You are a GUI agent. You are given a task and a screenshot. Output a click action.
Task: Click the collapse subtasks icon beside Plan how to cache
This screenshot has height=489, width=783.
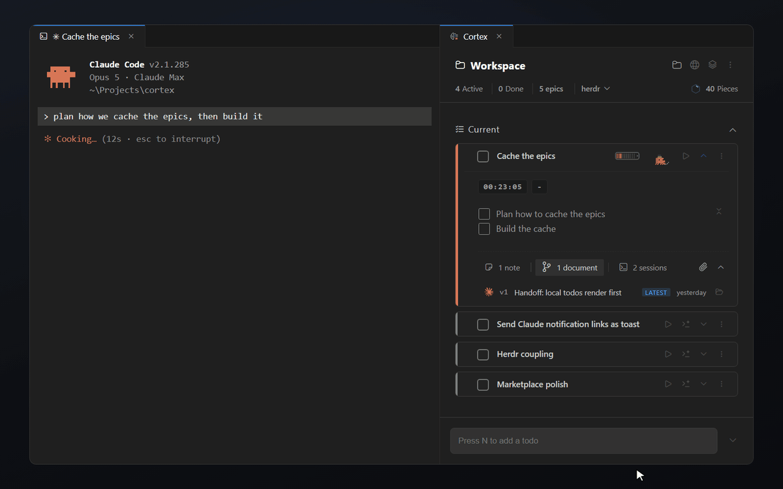click(718, 211)
